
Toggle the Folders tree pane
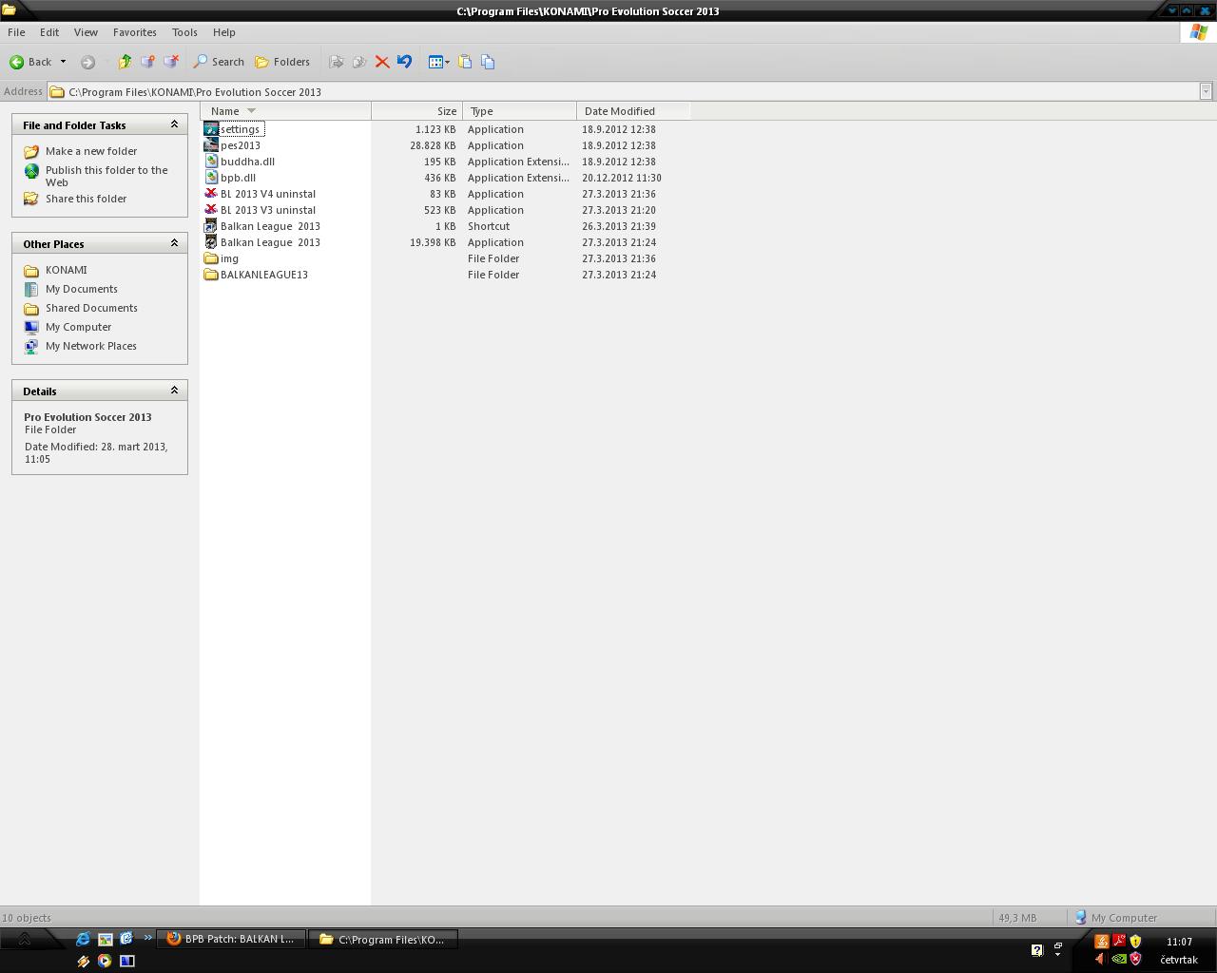pyautogui.click(x=282, y=62)
